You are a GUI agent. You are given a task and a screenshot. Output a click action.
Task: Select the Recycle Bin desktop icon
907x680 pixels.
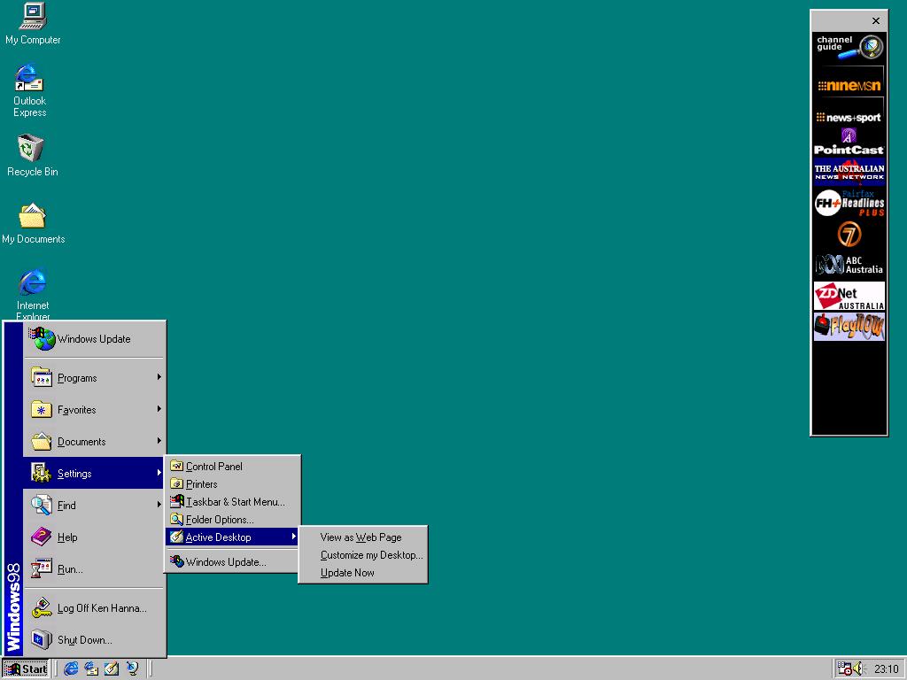click(32, 155)
